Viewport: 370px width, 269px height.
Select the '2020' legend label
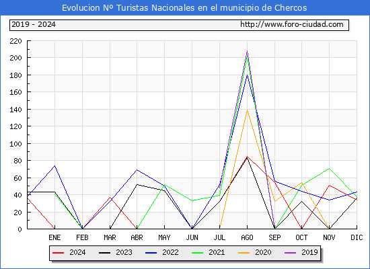[x=263, y=252]
